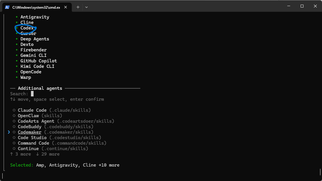
Task: Click the Claude Code label text
Action: coord(32,110)
